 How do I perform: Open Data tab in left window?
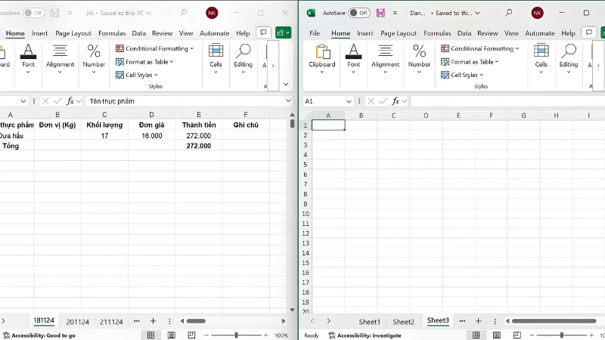(139, 33)
